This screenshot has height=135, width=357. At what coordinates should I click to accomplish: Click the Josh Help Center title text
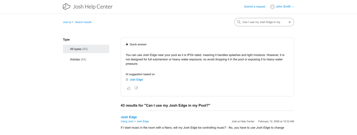click(93, 7)
